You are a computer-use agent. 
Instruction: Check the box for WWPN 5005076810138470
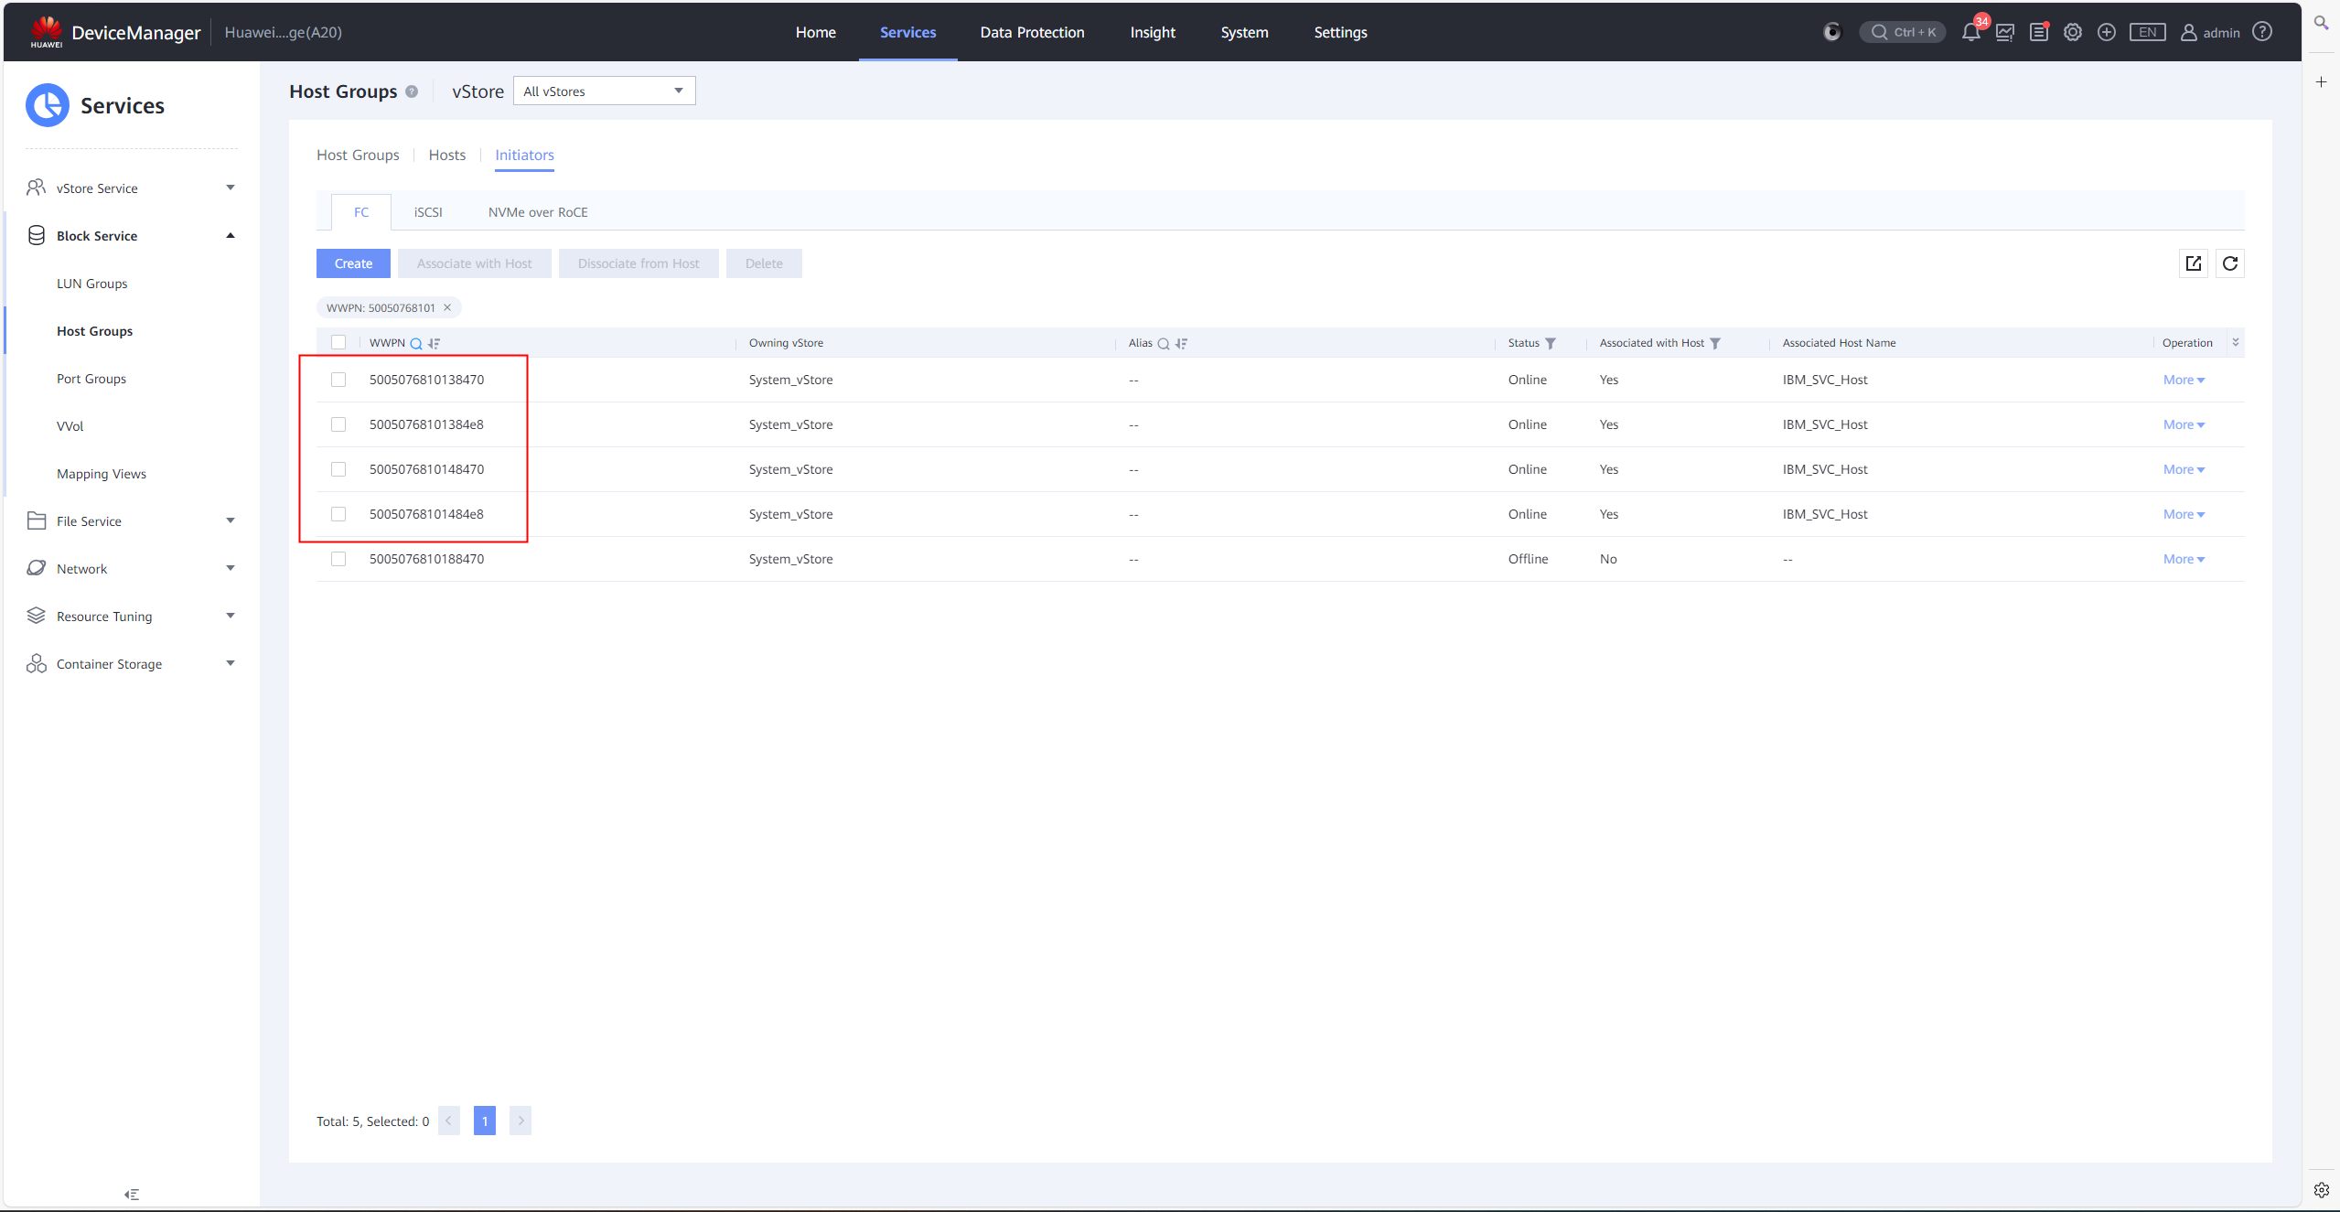[x=338, y=380]
